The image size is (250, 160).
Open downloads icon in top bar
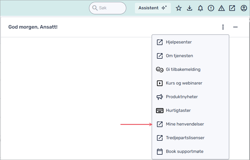(x=190, y=8)
